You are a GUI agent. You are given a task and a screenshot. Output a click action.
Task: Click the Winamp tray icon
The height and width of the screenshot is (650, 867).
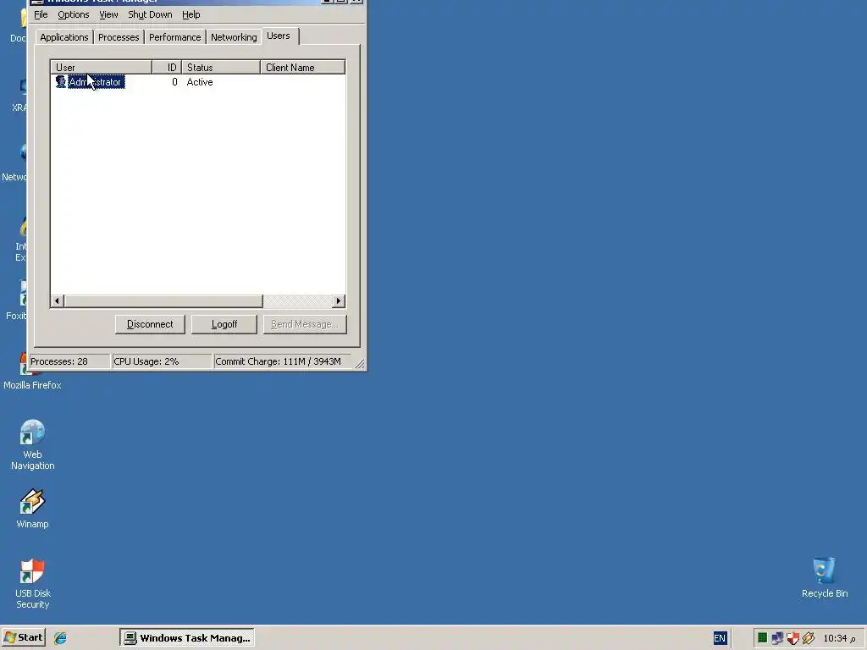tap(809, 638)
